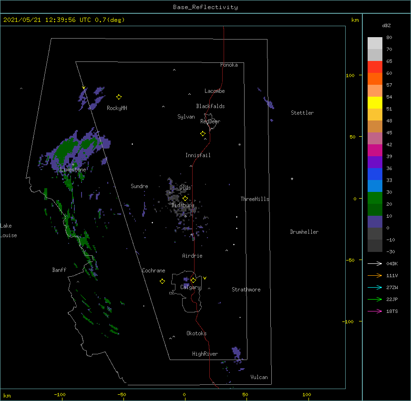Click the white 04DK arrow in the legend
This screenshot has height=401, width=411.
(x=375, y=263)
